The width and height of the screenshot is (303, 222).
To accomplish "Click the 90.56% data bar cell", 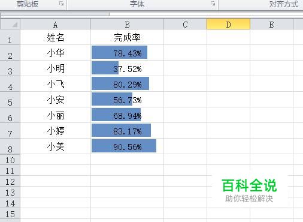I will point(128,146).
